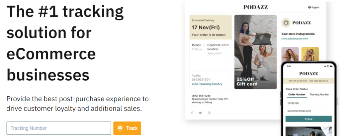Click the order number field showing 13195106

pos(308,103)
